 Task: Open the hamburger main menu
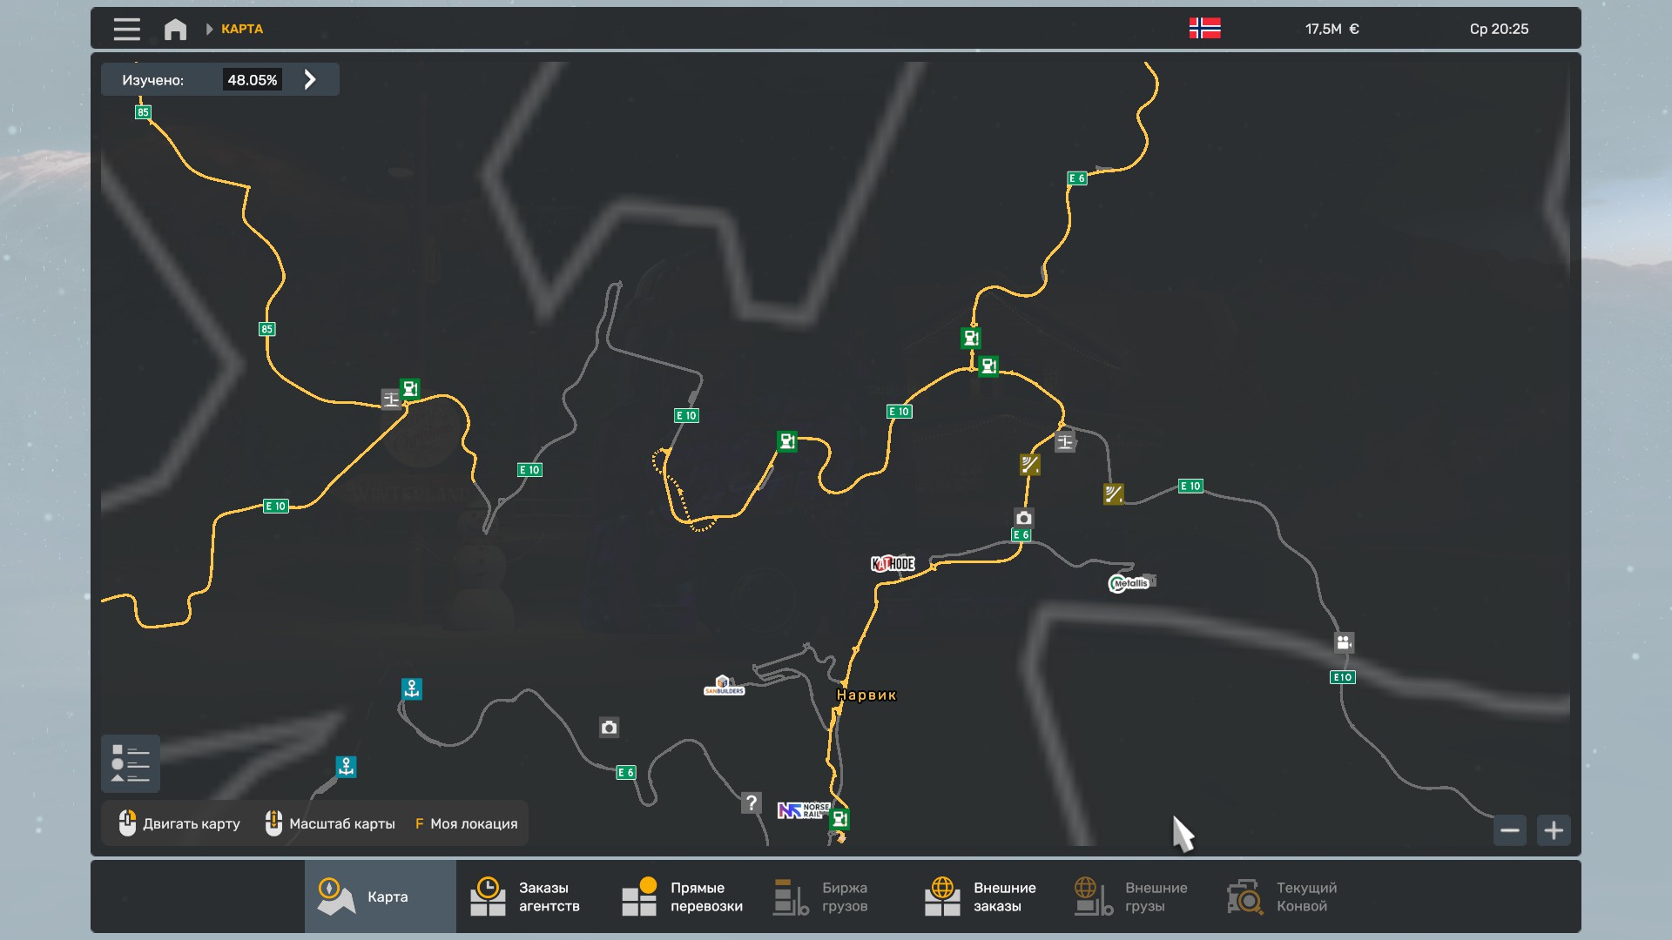pyautogui.click(x=126, y=29)
